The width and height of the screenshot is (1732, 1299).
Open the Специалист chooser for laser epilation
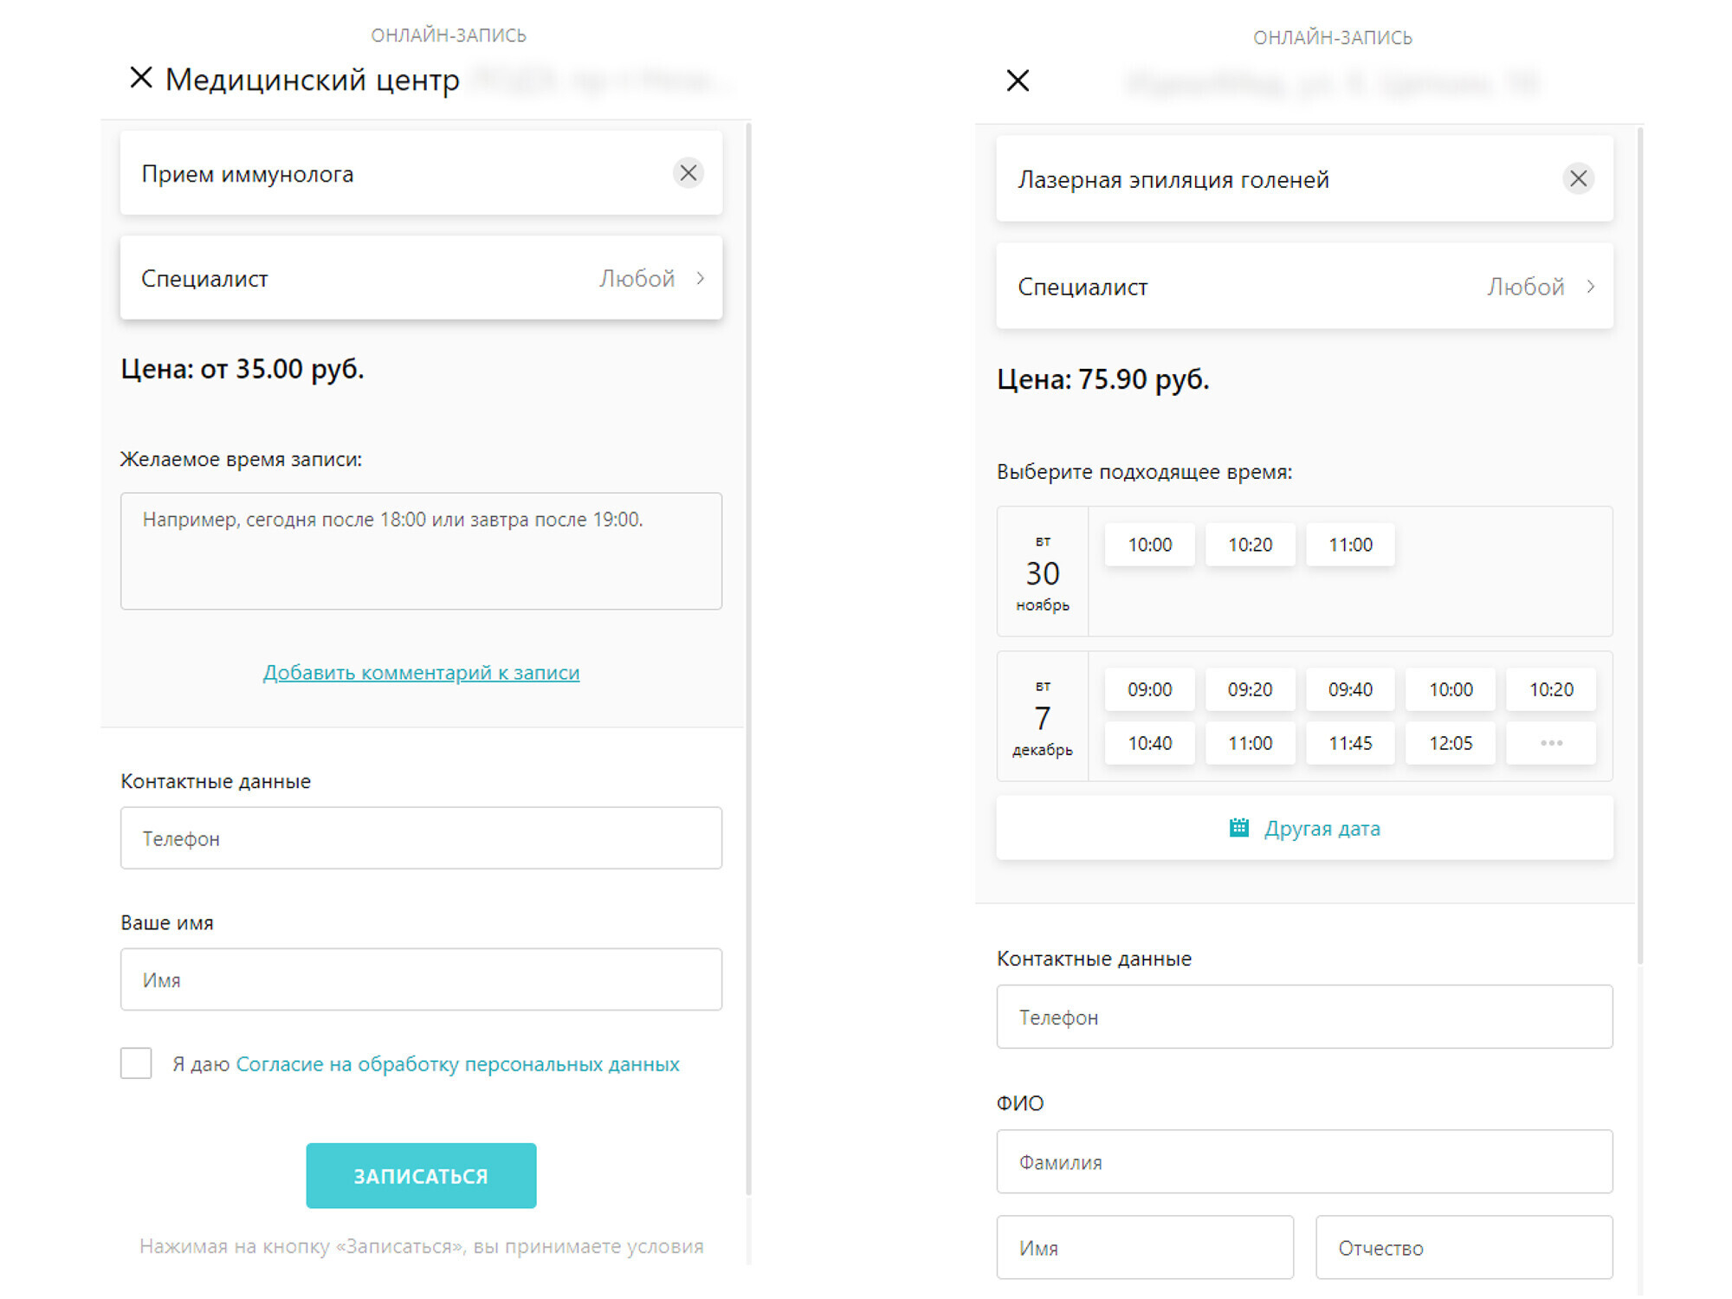(1304, 287)
